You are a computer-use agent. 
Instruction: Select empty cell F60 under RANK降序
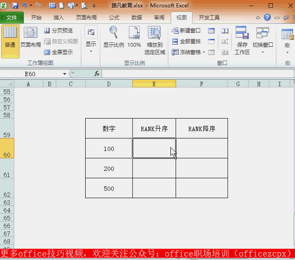click(202, 148)
